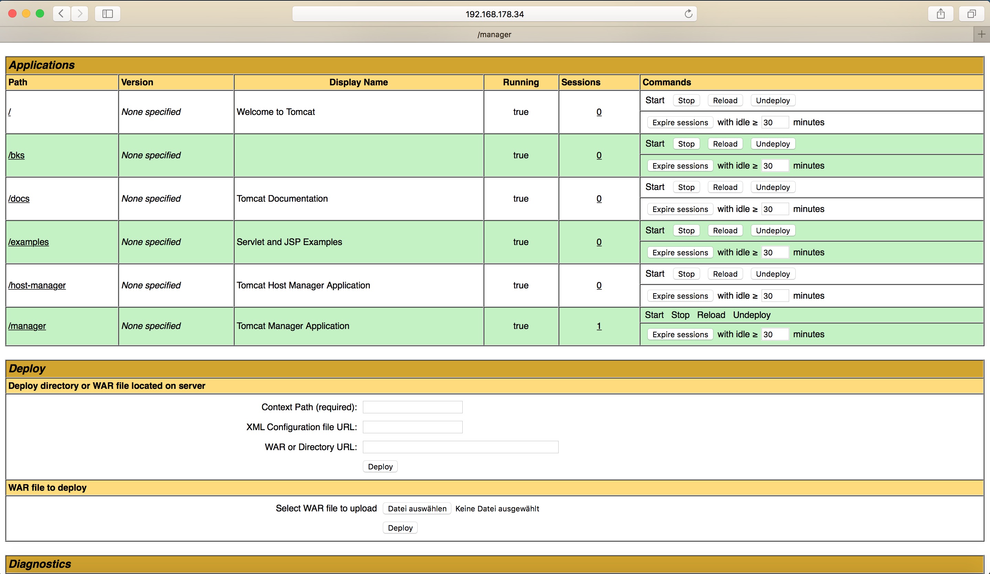
Task: View sessions count link for /docs
Action: click(599, 199)
